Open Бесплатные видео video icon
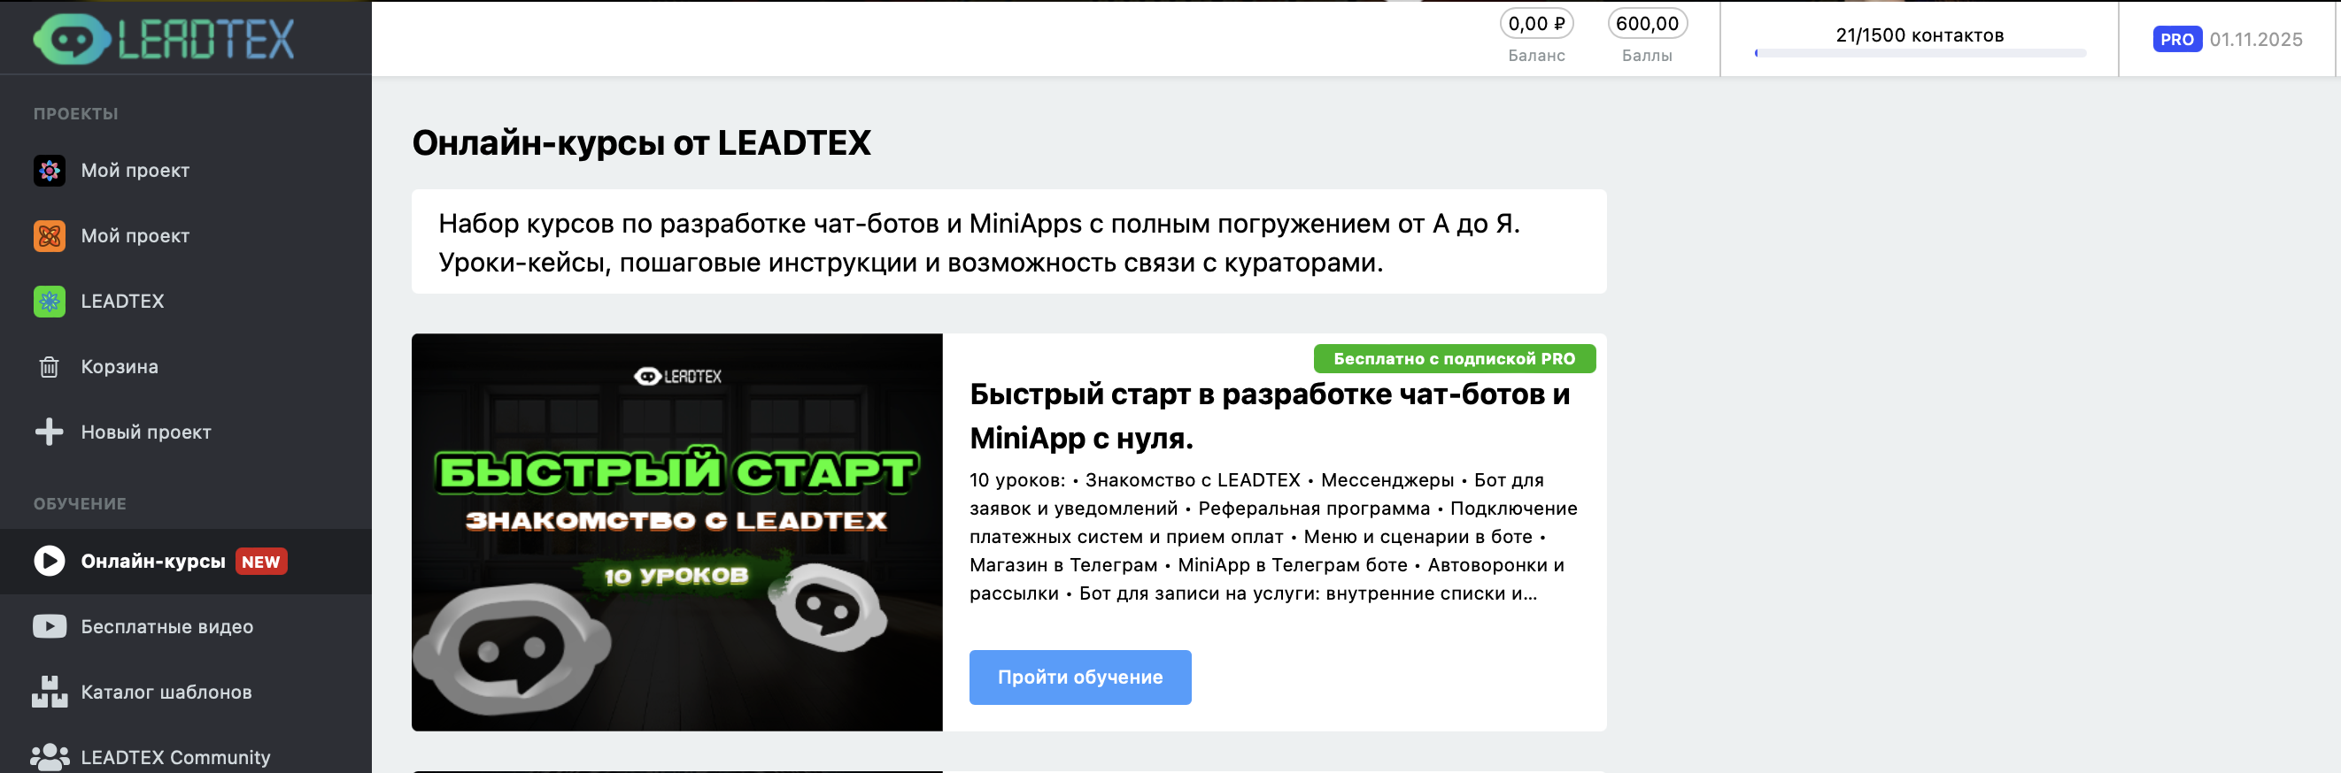The image size is (2341, 773). click(x=49, y=627)
